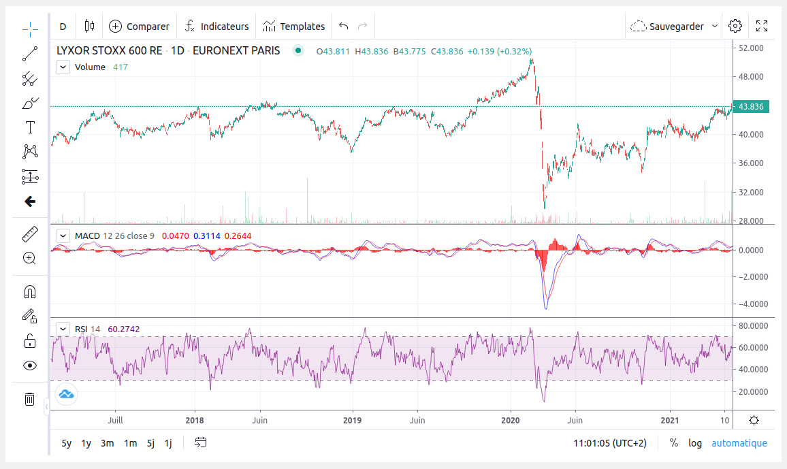Click the LYXOR STOXX 600 RE symbol title
The height and width of the screenshot is (469, 787).
[x=110, y=50]
